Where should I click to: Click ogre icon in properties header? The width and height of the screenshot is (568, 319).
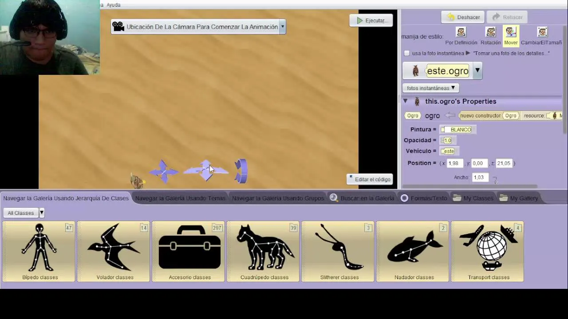[x=417, y=101]
